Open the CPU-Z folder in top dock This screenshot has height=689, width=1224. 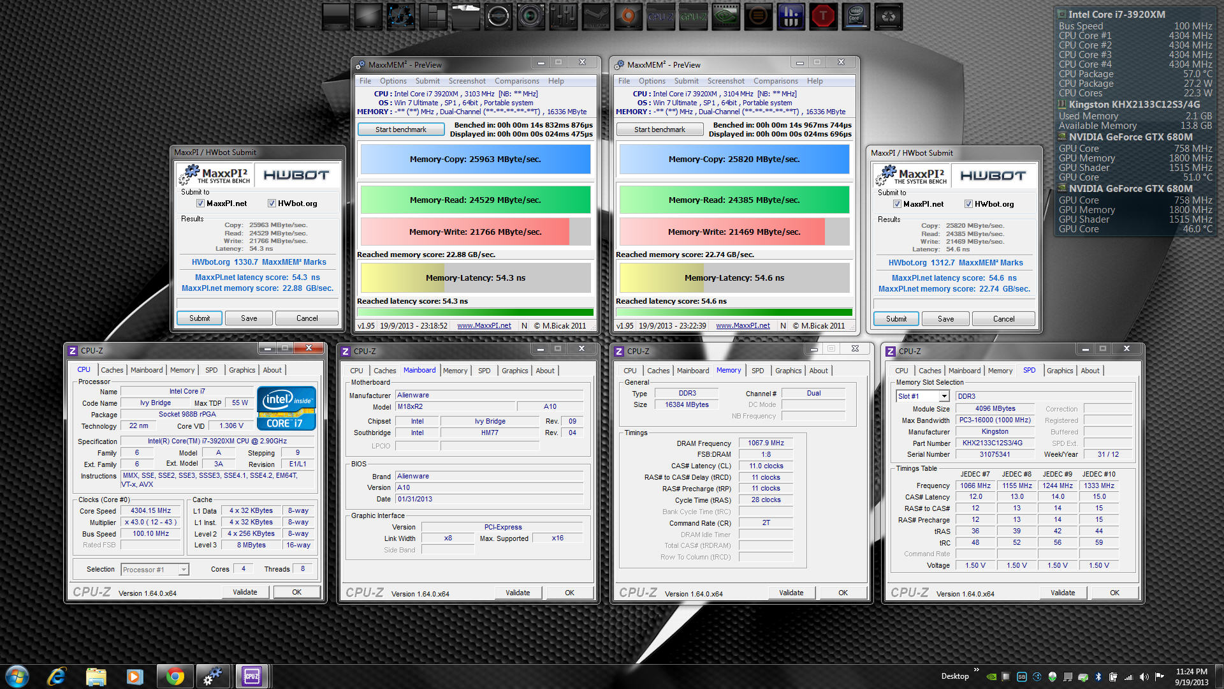pyautogui.click(x=660, y=17)
